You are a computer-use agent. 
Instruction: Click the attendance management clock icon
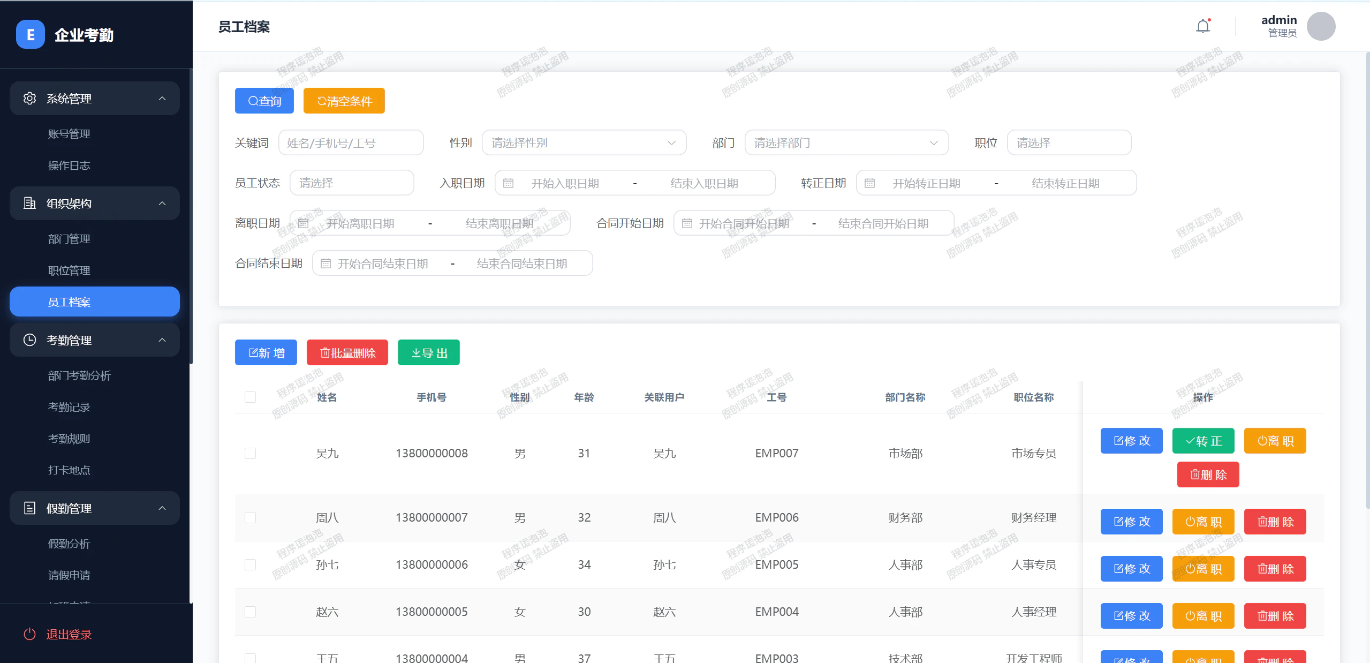[x=30, y=340]
